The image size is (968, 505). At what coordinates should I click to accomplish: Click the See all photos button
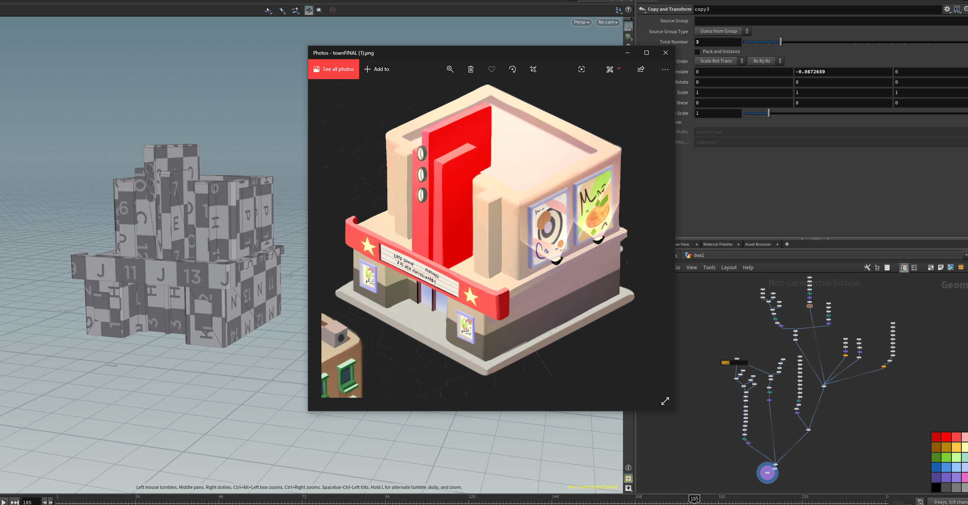333,69
